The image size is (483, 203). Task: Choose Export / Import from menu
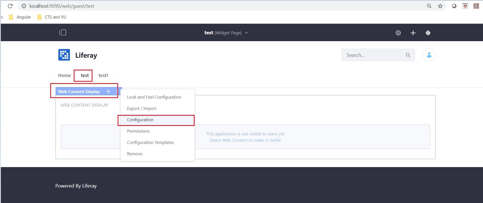point(142,108)
